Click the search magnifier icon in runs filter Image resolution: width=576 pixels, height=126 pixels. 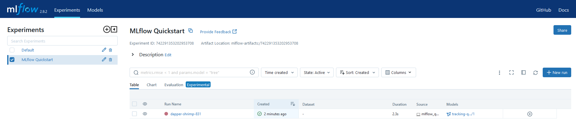tap(136, 72)
